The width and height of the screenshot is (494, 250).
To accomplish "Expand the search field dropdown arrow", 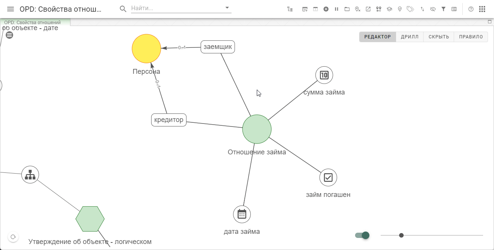I will [x=227, y=8].
